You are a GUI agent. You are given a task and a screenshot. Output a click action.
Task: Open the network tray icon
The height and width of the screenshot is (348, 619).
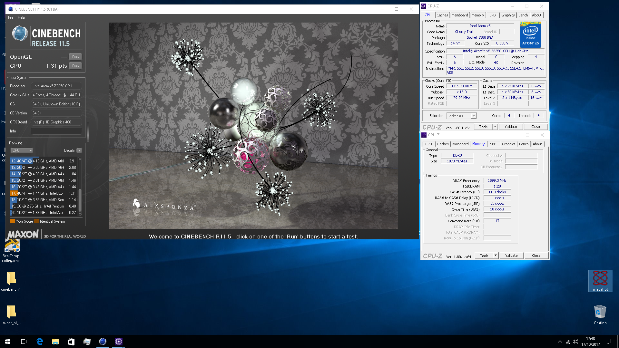[x=568, y=342]
